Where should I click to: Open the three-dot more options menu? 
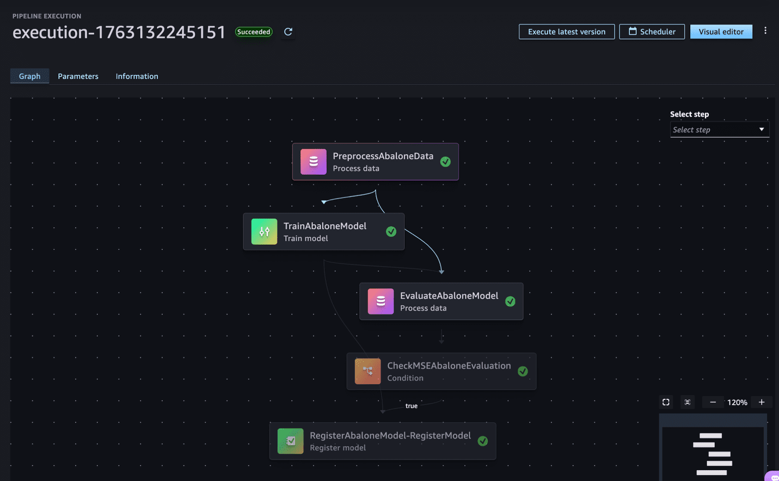[765, 31]
